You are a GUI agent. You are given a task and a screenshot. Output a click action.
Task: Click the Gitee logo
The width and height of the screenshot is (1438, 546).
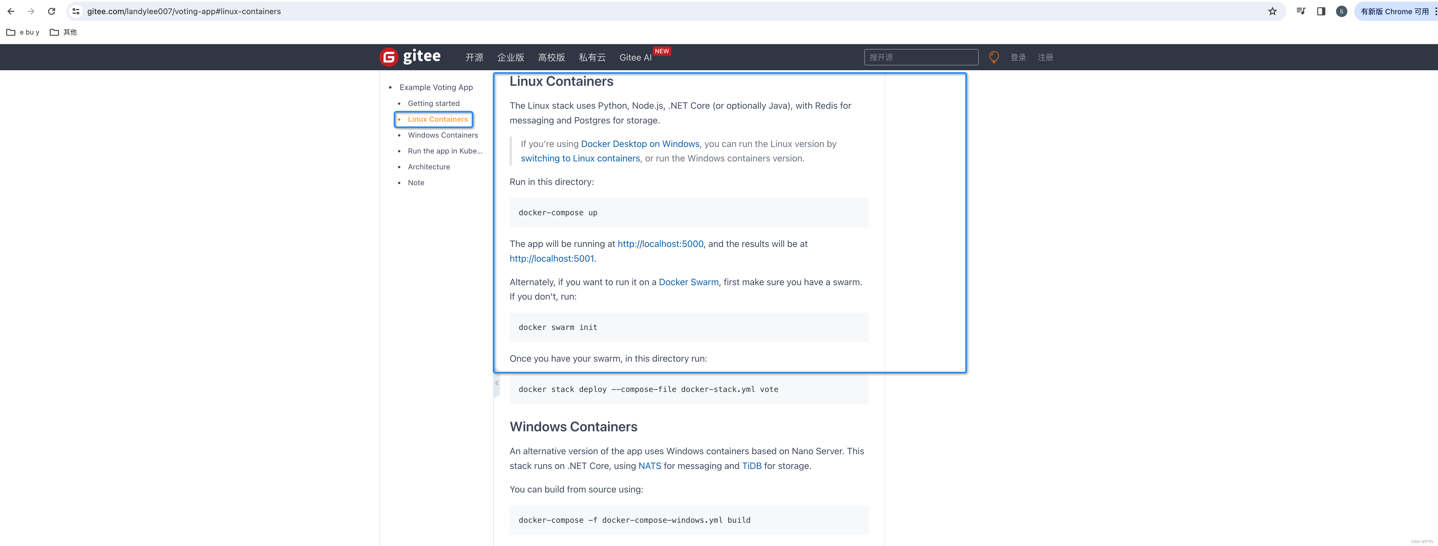tap(410, 57)
